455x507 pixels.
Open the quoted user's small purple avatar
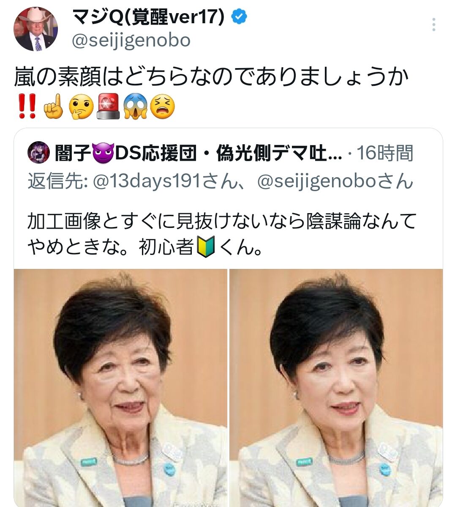[x=39, y=152]
